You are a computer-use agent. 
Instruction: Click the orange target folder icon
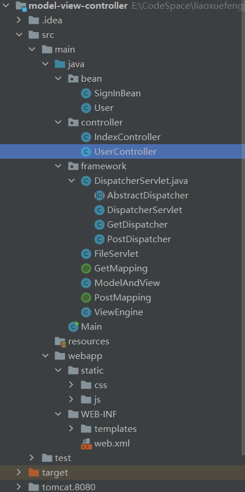(x=34, y=473)
